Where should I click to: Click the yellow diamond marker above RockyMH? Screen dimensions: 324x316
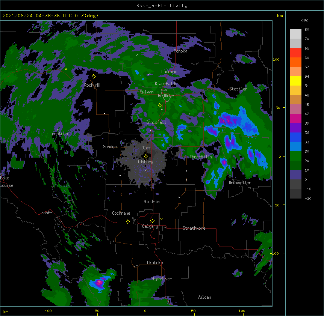(x=94, y=77)
